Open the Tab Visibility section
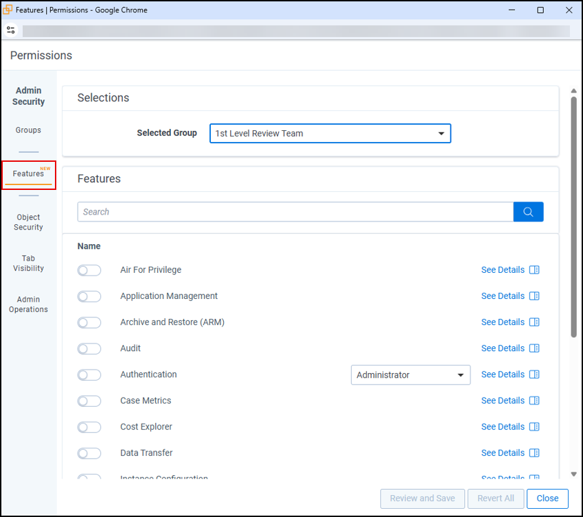This screenshot has height=517, width=583. [x=28, y=263]
